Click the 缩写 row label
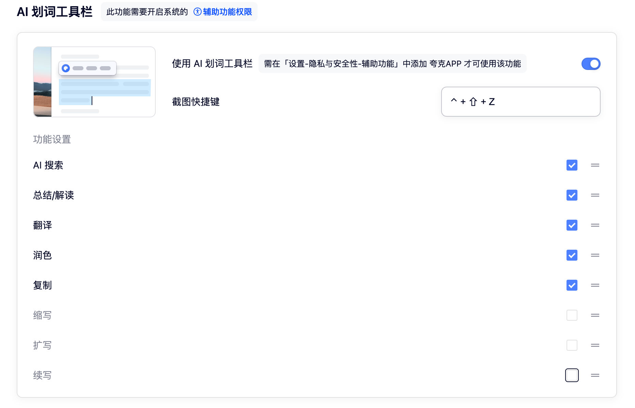Image resolution: width=635 pixels, height=408 pixels. pyautogui.click(x=43, y=316)
